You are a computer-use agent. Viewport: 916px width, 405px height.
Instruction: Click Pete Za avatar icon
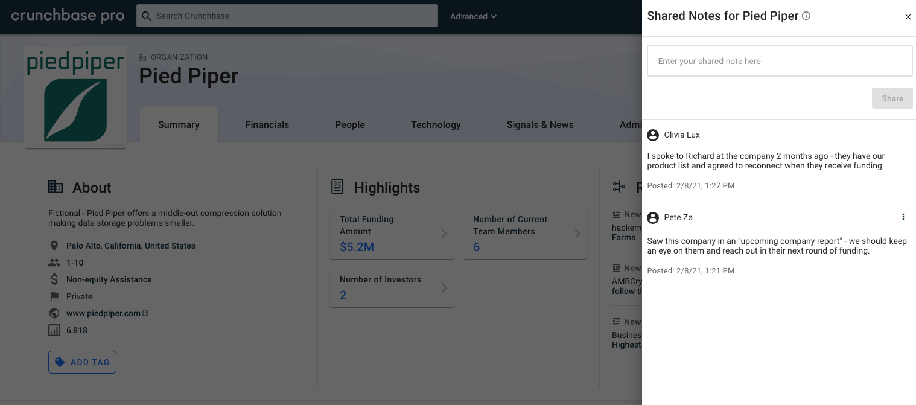click(x=652, y=218)
